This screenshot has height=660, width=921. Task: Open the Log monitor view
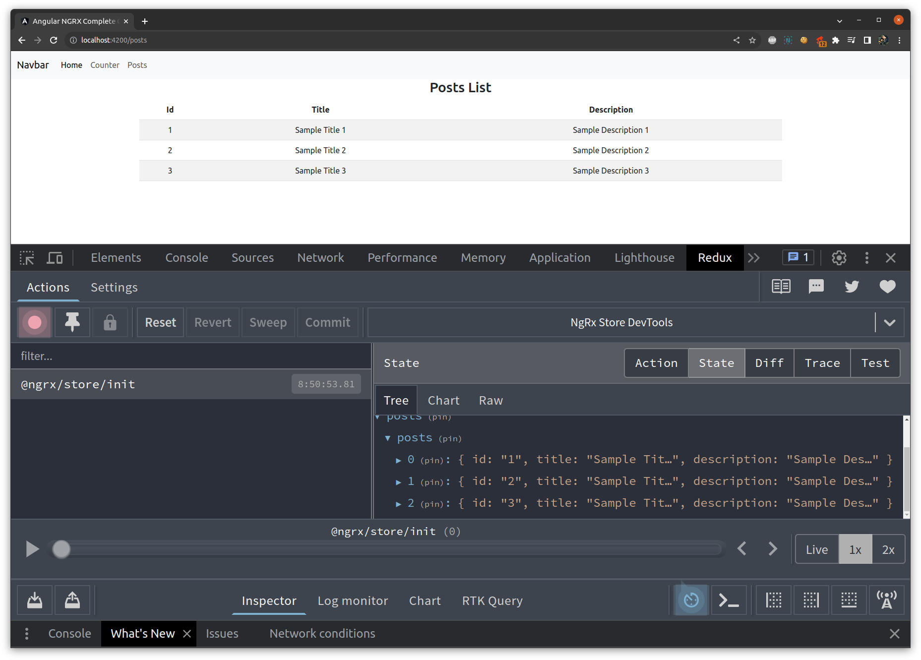click(x=353, y=600)
